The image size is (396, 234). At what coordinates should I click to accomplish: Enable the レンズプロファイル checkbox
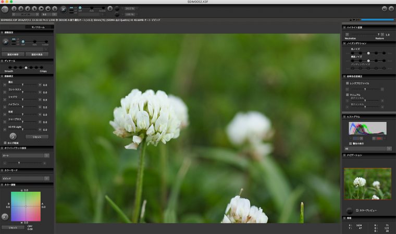point(347,83)
